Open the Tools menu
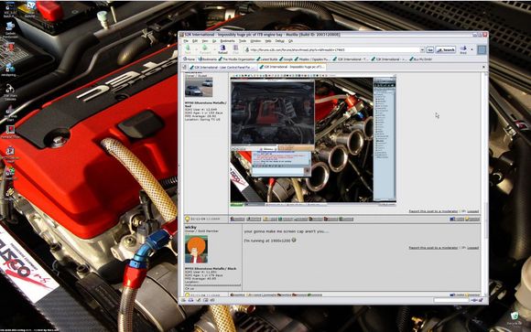The height and width of the screenshot is (332, 531). click(x=243, y=41)
